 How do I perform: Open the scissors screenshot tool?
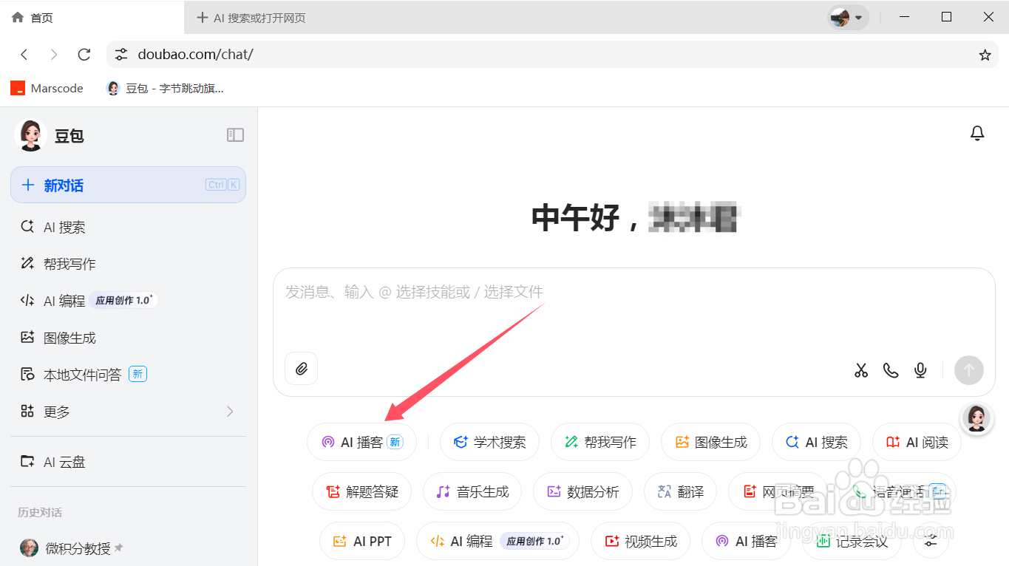(x=861, y=370)
